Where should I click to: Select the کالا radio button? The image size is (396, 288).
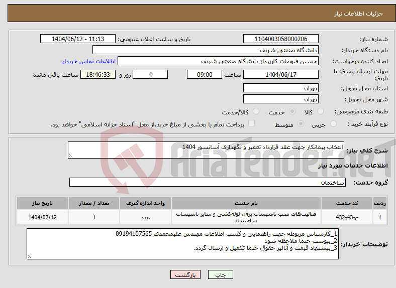[x=320, y=111]
